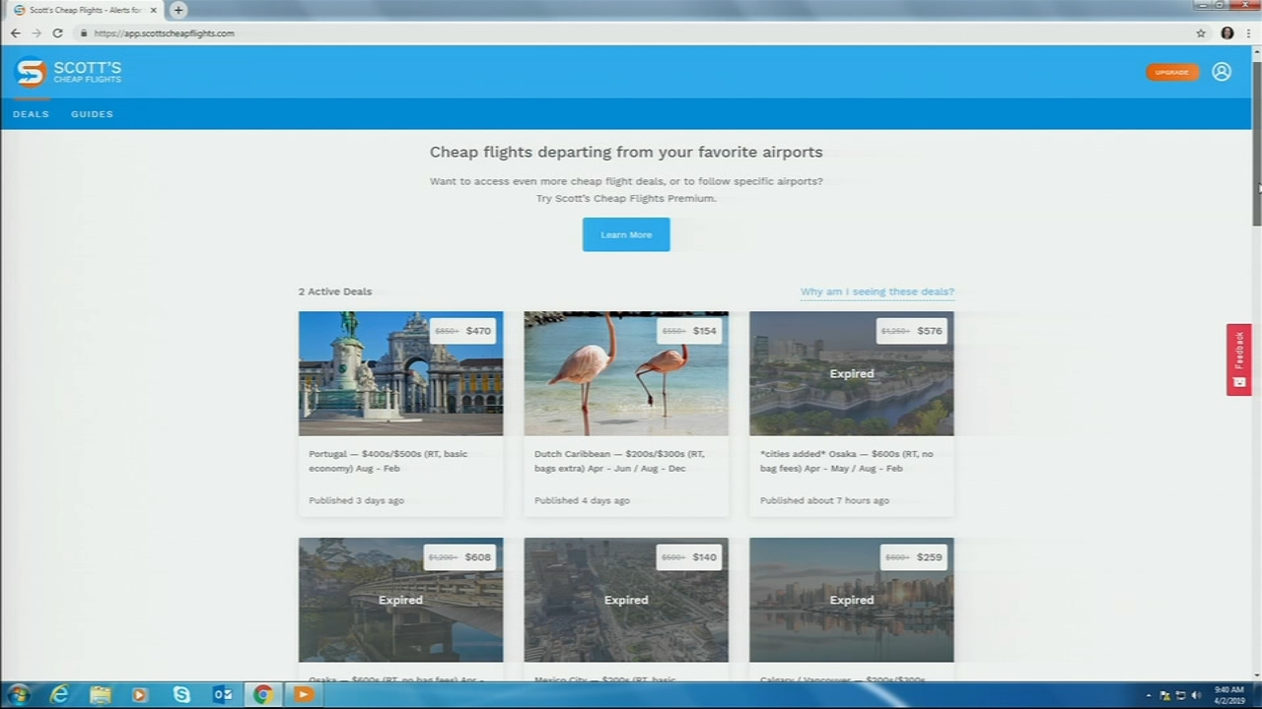The height and width of the screenshot is (709, 1262).
Task: Select the Chrome taskbar icon
Action: tap(263, 695)
